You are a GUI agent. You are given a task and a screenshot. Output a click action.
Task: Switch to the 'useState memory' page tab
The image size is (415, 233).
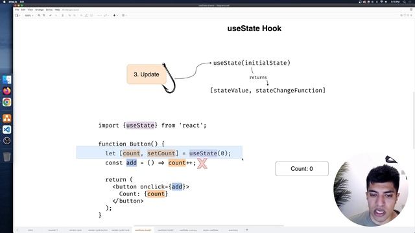coord(188,230)
